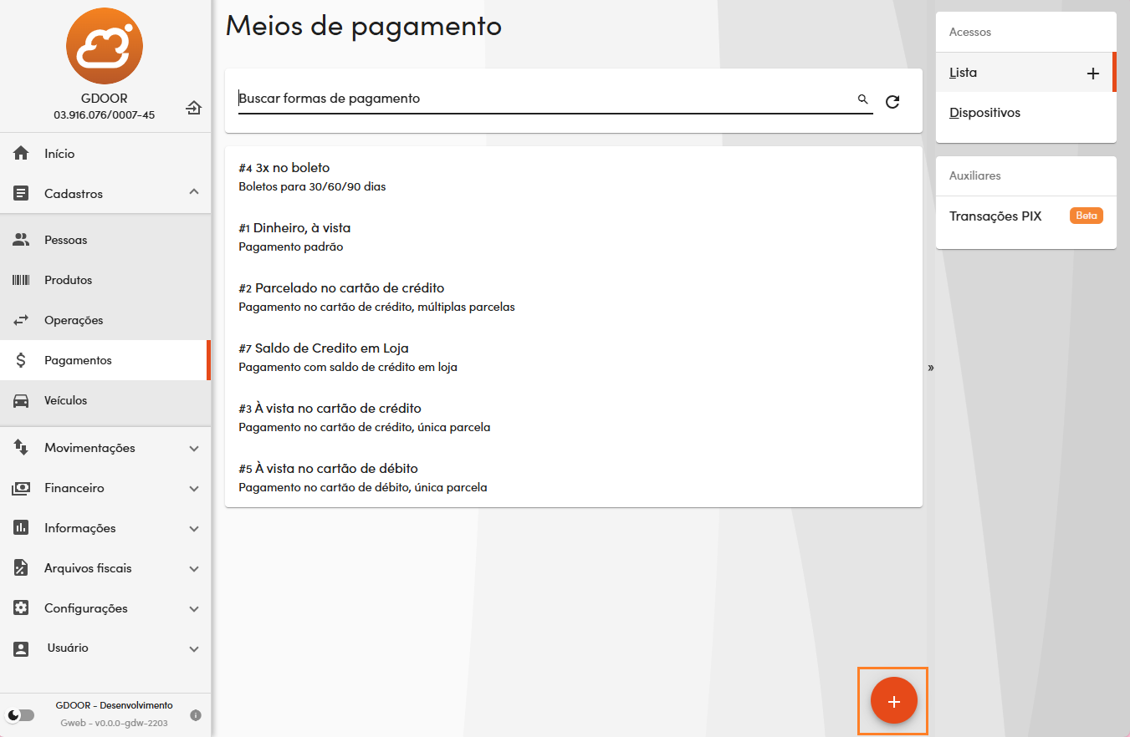Click the Cadastros list icon
1130x737 pixels.
(21, 194)
